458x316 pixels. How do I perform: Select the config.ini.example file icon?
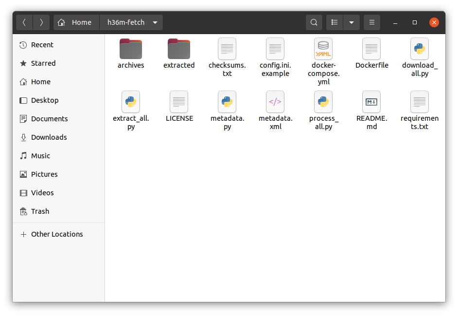pos(275,49)
